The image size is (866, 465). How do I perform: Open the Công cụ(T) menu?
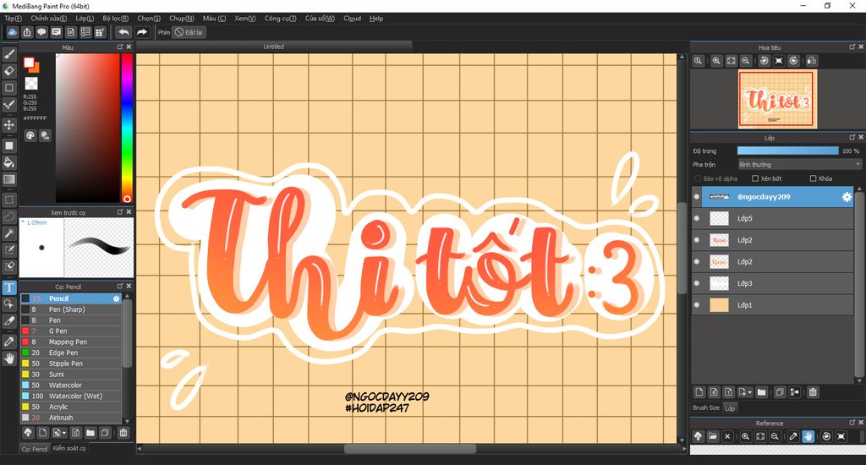[x=280, y=19]
